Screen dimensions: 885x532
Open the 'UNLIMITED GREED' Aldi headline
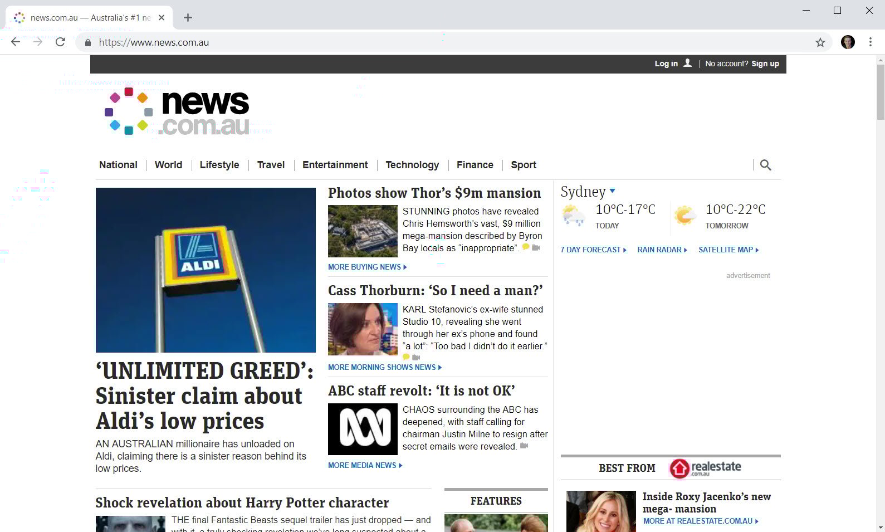pyautogui.click(x=204, y=396)
